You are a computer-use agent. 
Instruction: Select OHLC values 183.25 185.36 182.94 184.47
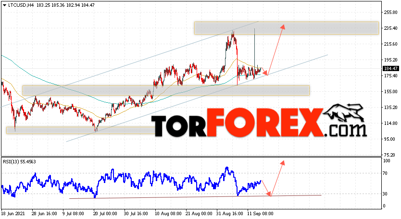click(x=65, y=5)
